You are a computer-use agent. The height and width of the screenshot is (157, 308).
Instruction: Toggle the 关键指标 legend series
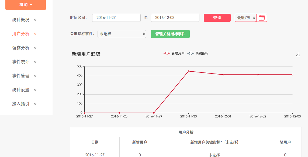198,53
